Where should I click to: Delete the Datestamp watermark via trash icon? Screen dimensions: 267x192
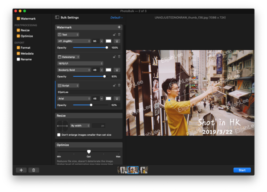(119, 57)
